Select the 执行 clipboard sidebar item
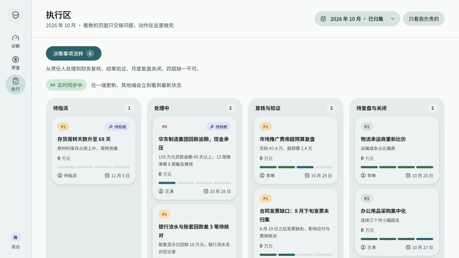Screen dimensions: 459x258 pos(15,85)
